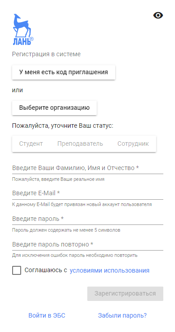Viewport: 175px width, 332px height.
Task: Click the 'Регистрация в системе' heading
Action: 46,54
